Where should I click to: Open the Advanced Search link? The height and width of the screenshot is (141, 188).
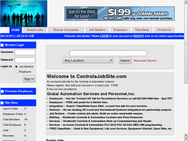(145, 61)
